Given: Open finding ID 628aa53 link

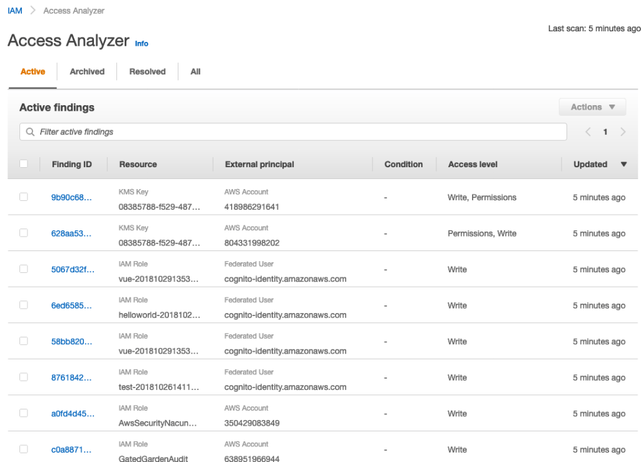Looking at the screenshot, I should [x=71, y=234].
